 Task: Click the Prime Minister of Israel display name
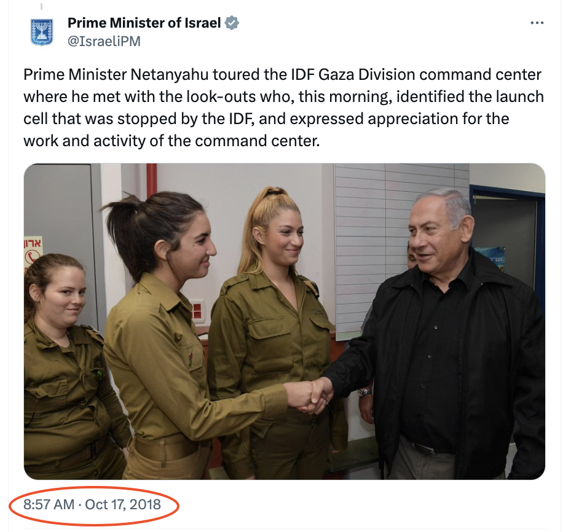click(x=144, y=23)
